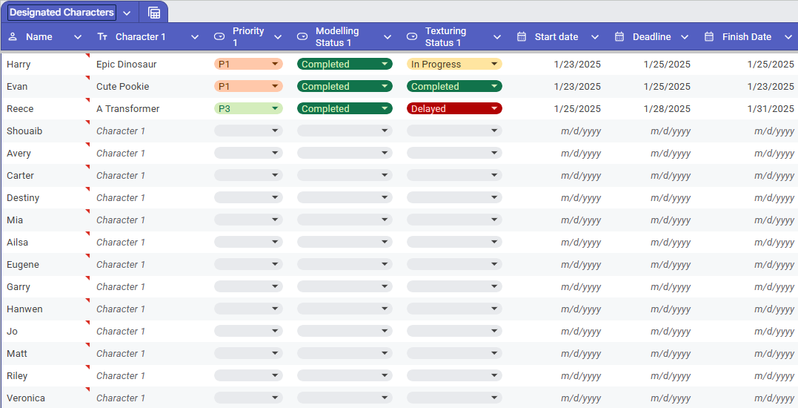Open Reece's Delayed texturing status chip

pos(454,108)
